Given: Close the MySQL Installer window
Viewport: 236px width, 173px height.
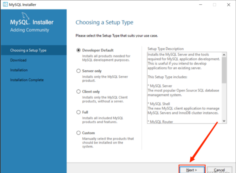Looking at the screenshot, I should (x=228, y=5).
